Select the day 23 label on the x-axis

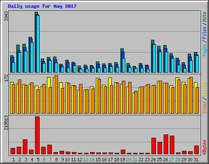pyautogui.click(x=147, y=159)
